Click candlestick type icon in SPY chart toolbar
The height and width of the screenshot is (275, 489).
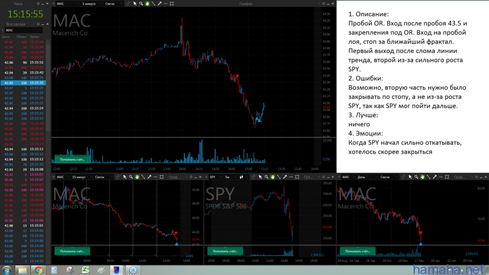(x=241, y=177)
